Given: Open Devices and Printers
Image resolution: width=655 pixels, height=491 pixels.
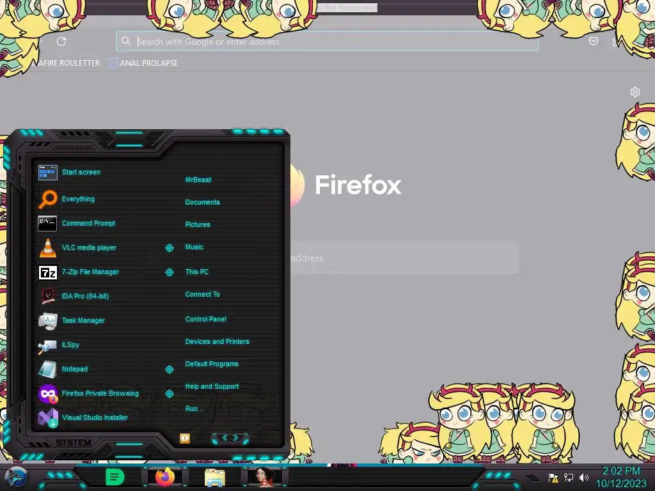Looking at the screenshot, I should point(217,341).
